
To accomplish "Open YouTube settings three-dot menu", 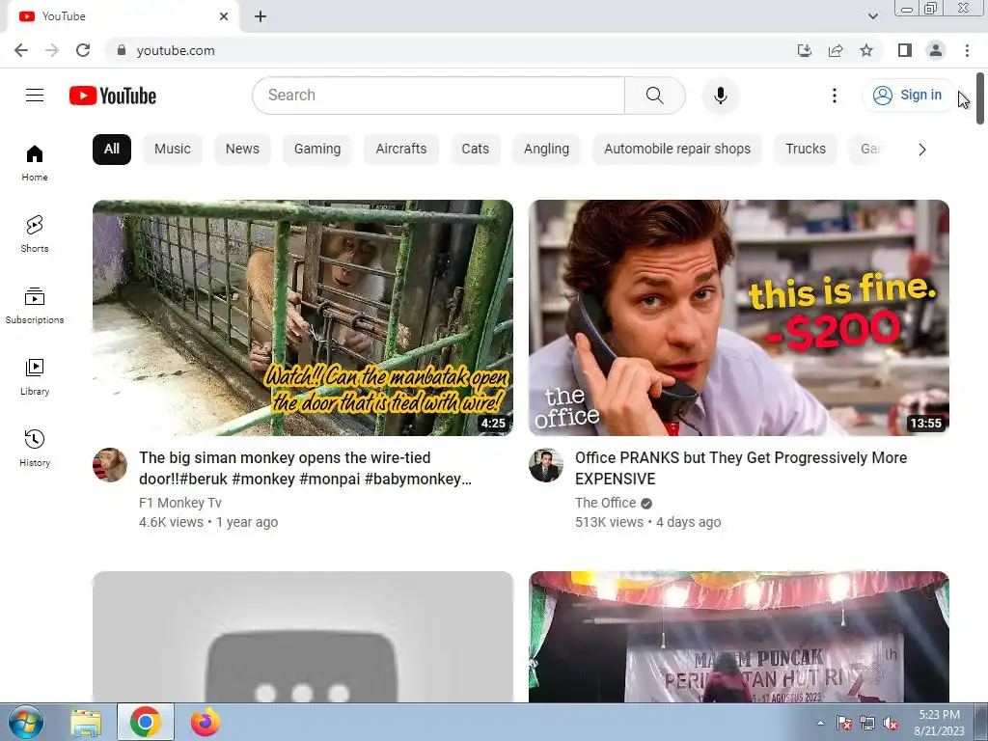I will pyautogui.click(x=835, y=96).
